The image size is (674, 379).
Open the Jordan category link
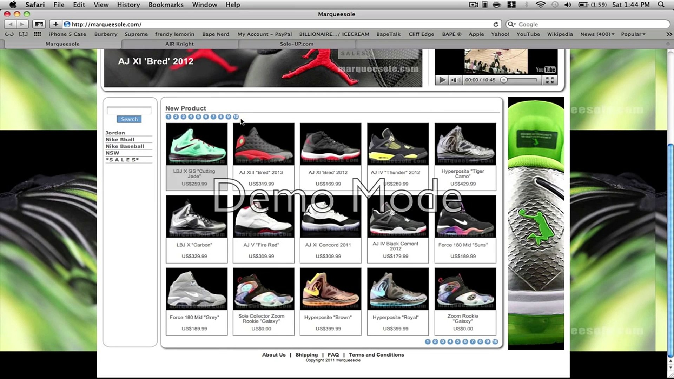coord(115,133)
